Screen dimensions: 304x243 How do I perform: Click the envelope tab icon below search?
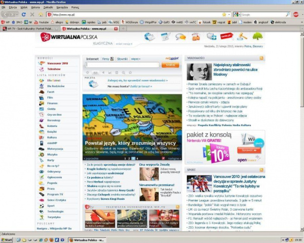pyautogui.click(x=95, y=73)
